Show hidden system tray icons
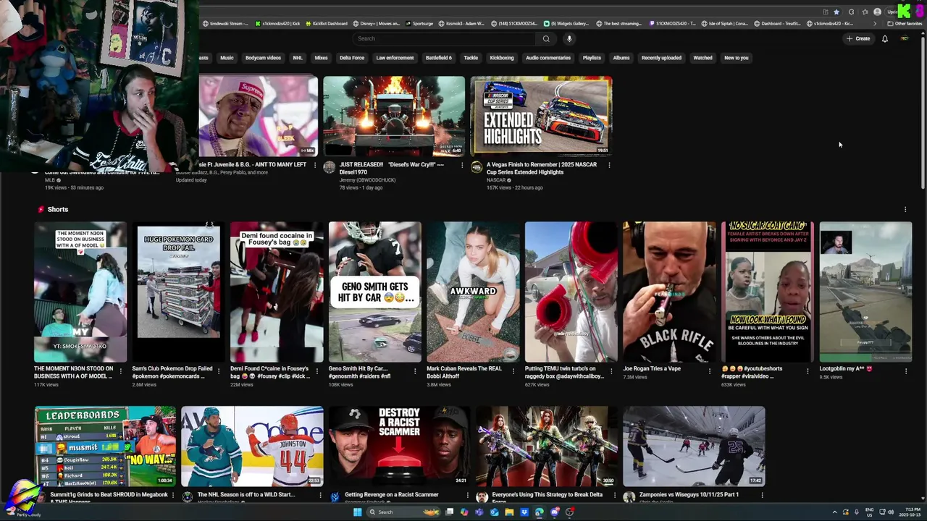 click(834, 512)
